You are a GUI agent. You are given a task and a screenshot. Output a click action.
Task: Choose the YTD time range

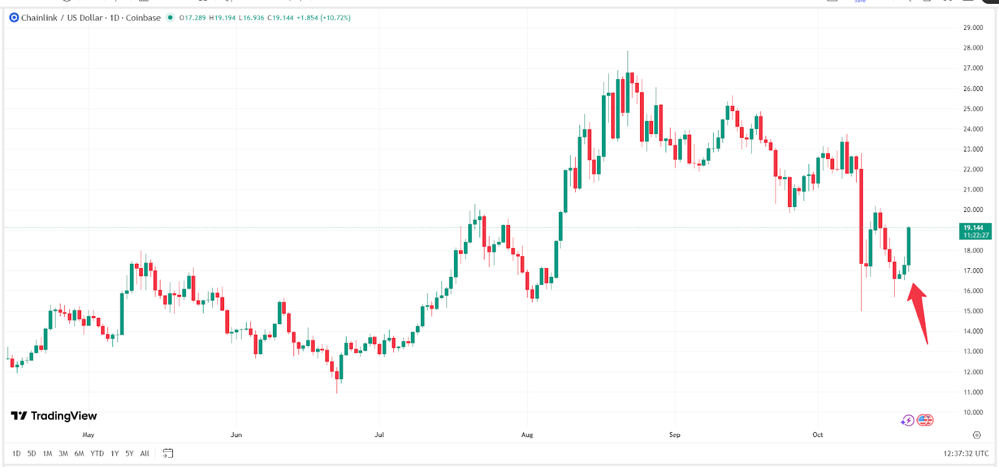click(x=97, y=453)
